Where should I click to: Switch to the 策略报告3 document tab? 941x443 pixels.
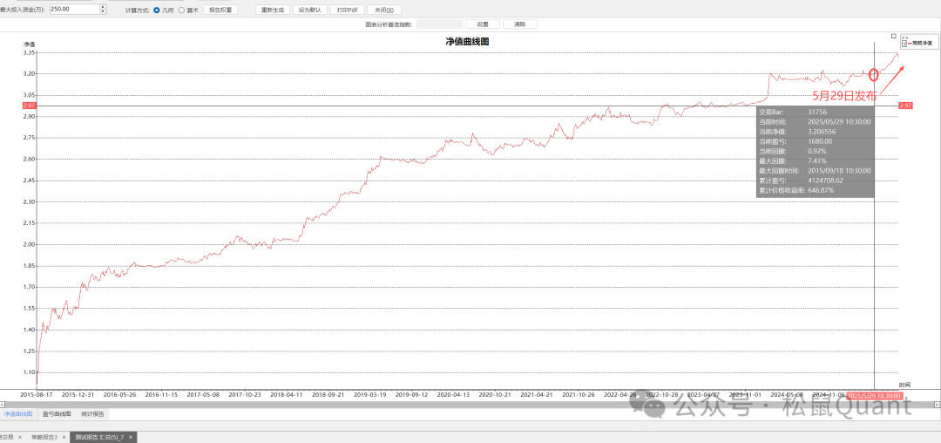pyautogui.click(x=44, y=436)
